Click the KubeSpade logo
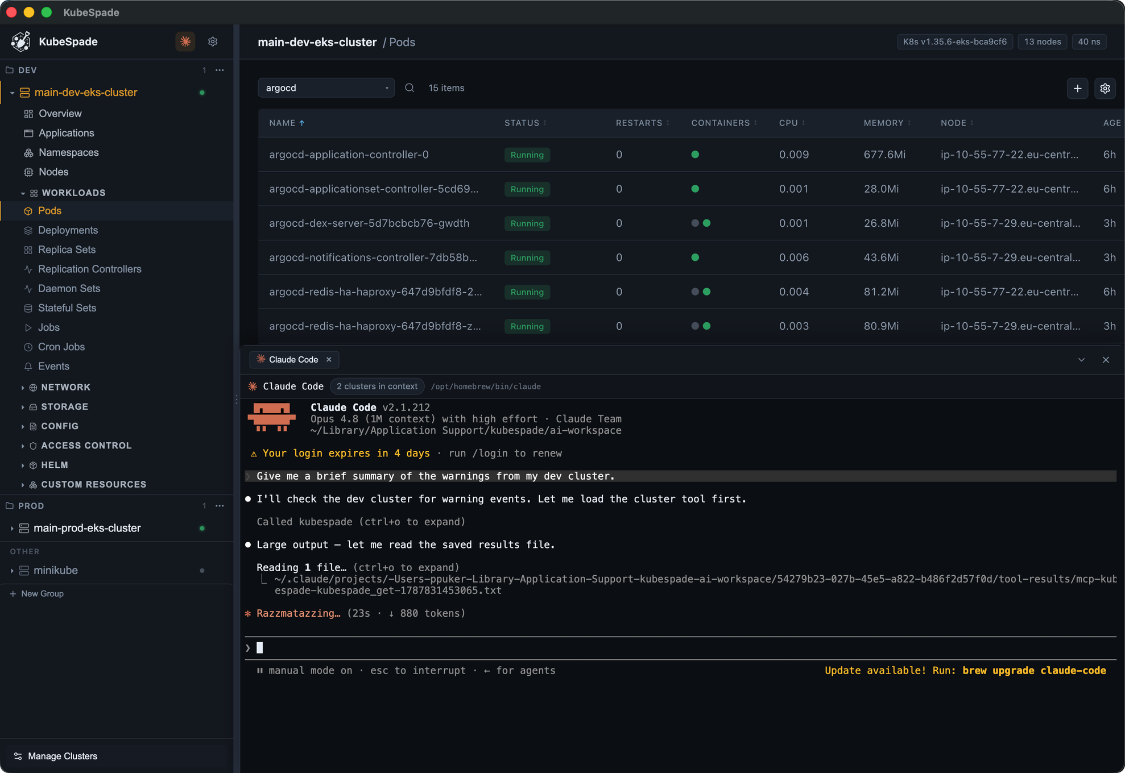 (21, 41)
